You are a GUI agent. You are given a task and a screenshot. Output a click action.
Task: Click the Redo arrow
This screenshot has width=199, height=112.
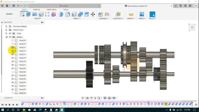point(25,6)
